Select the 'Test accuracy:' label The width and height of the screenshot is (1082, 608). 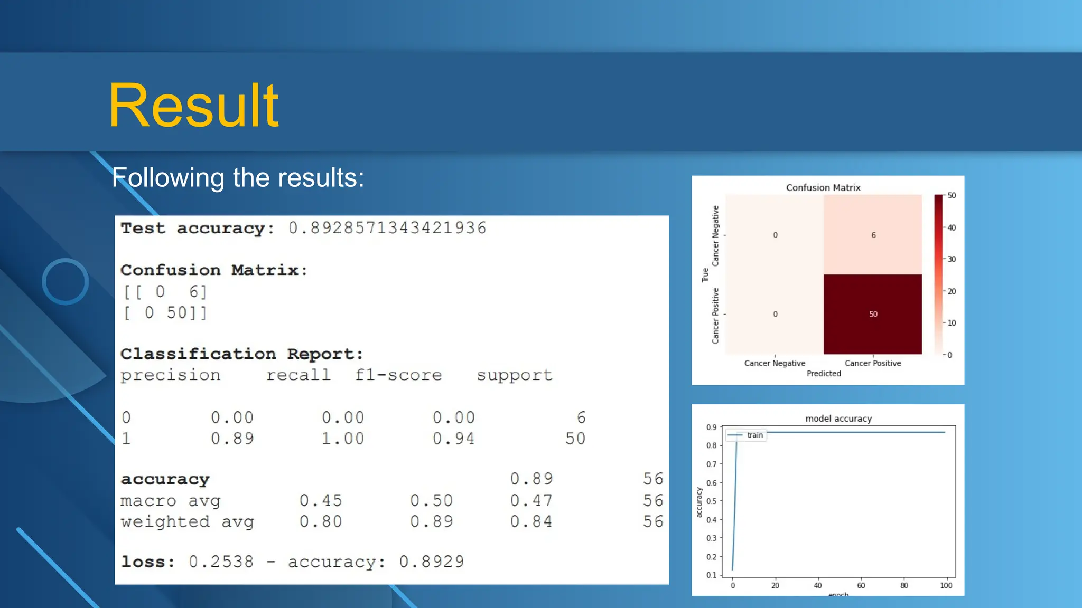(198, 228)
